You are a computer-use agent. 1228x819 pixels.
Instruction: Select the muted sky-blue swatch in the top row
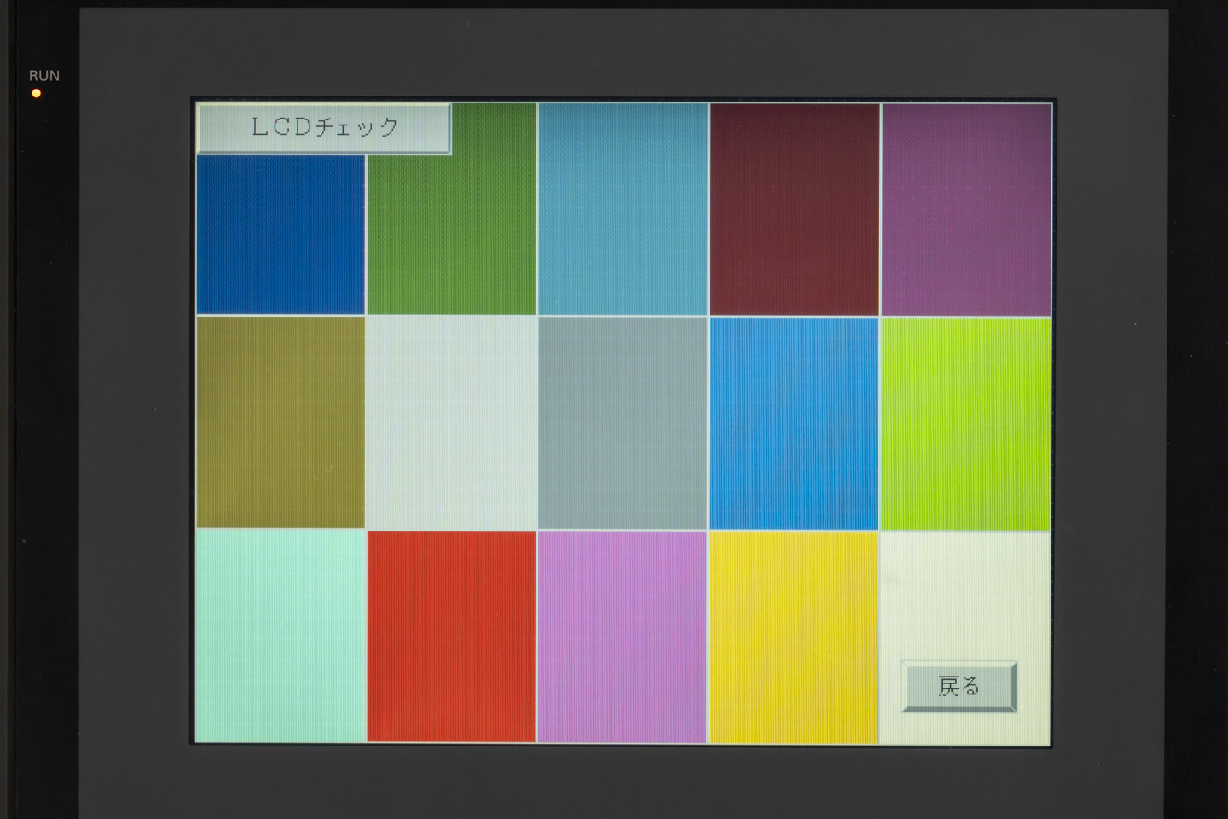[x=623, y=209]
